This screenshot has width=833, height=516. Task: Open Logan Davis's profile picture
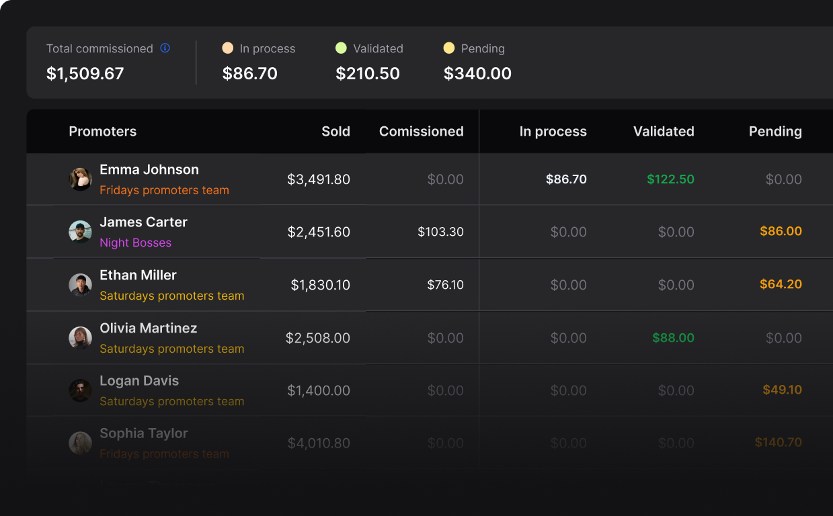tap(80, 390)
